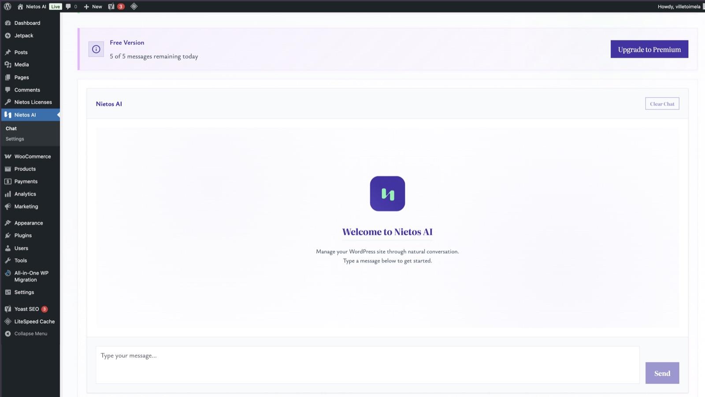This screenshot has height=397, width=705.
Task: Open the Plugins menu label
Action: pos(23,235)
